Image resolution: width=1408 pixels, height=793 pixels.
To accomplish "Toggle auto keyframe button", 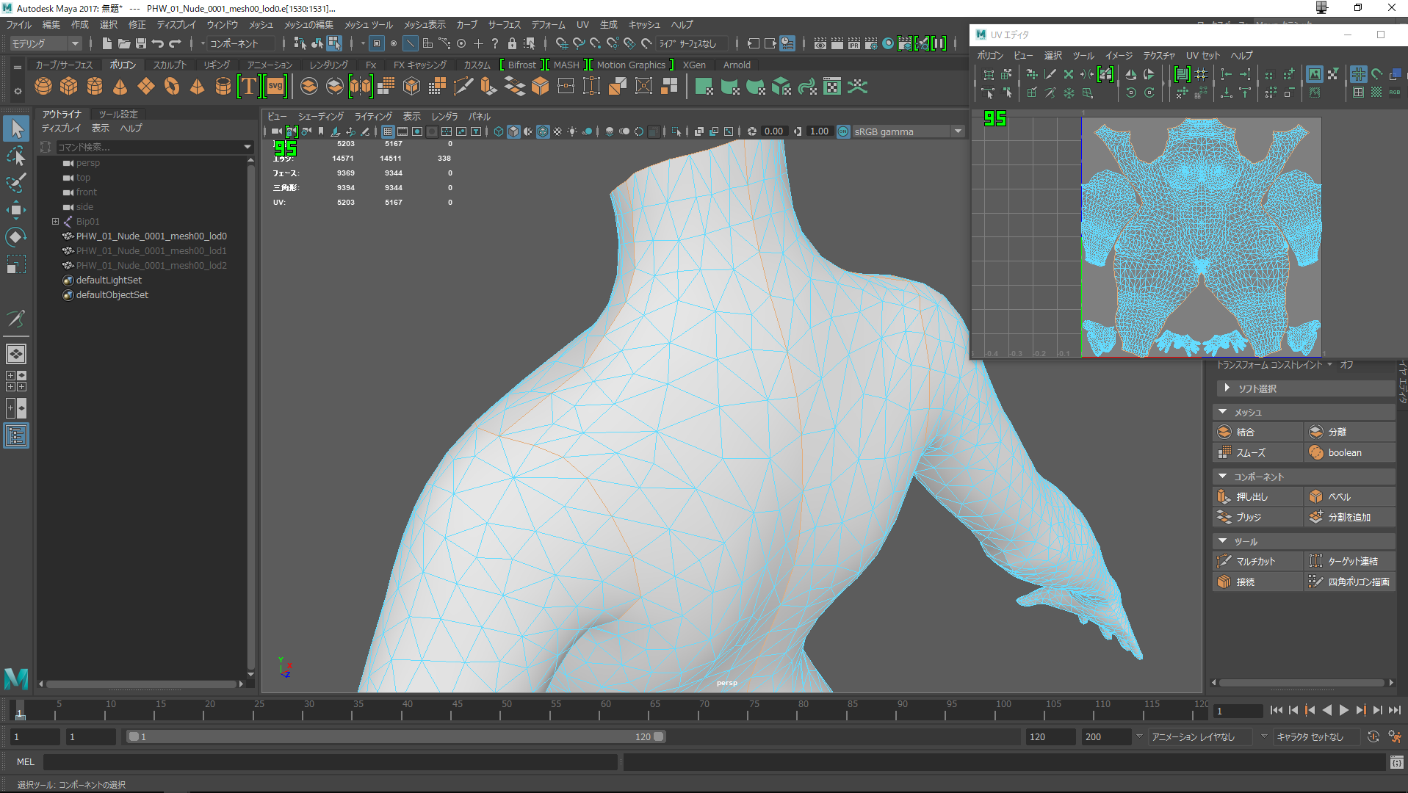I will (1373, 736).
